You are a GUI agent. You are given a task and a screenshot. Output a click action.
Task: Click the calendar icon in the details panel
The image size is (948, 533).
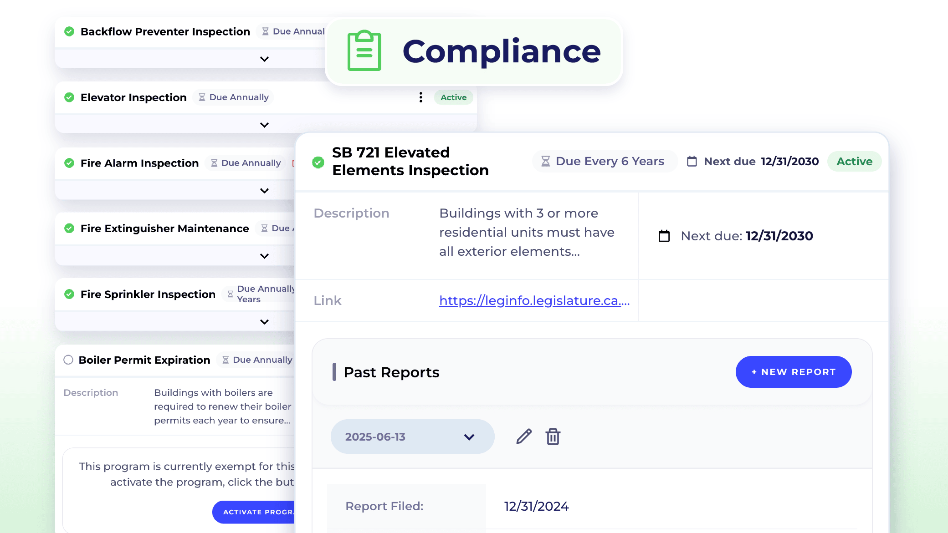pos(664,236)
